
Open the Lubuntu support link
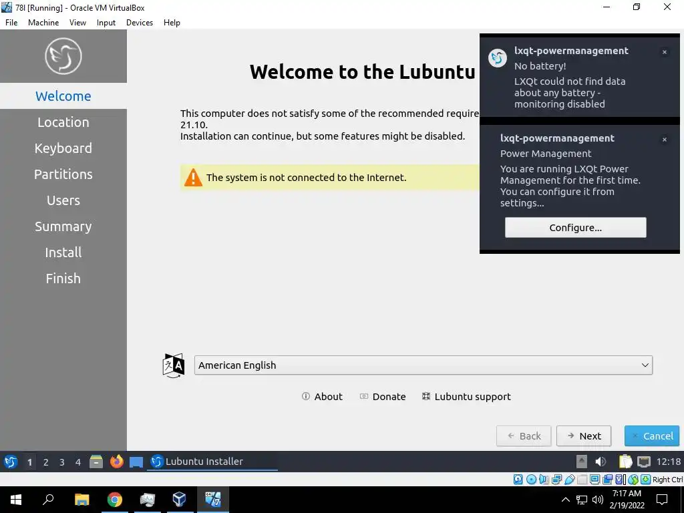466,397
